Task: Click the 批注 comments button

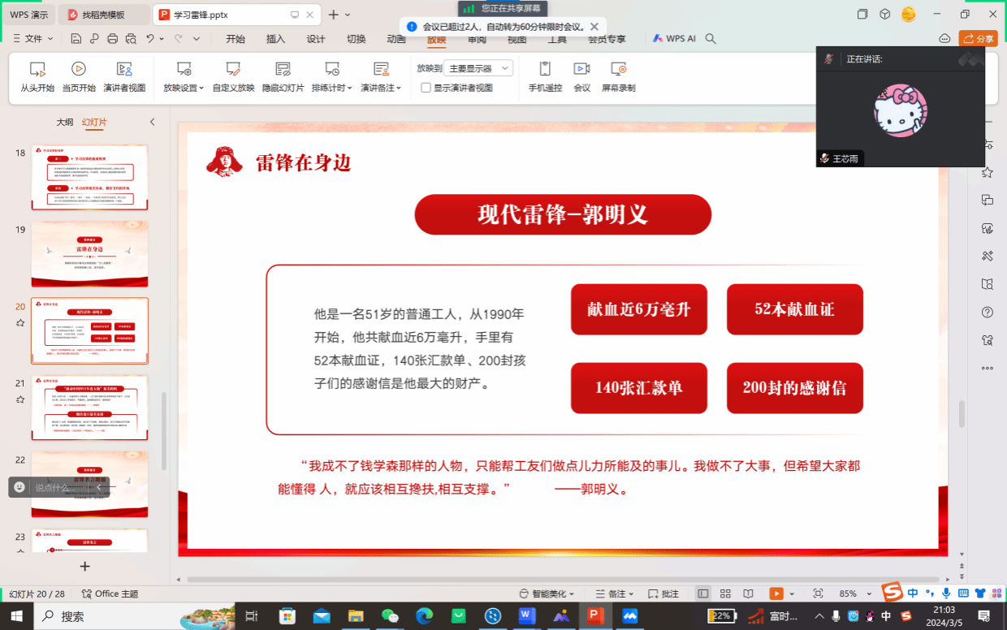Action: (663, 593)
